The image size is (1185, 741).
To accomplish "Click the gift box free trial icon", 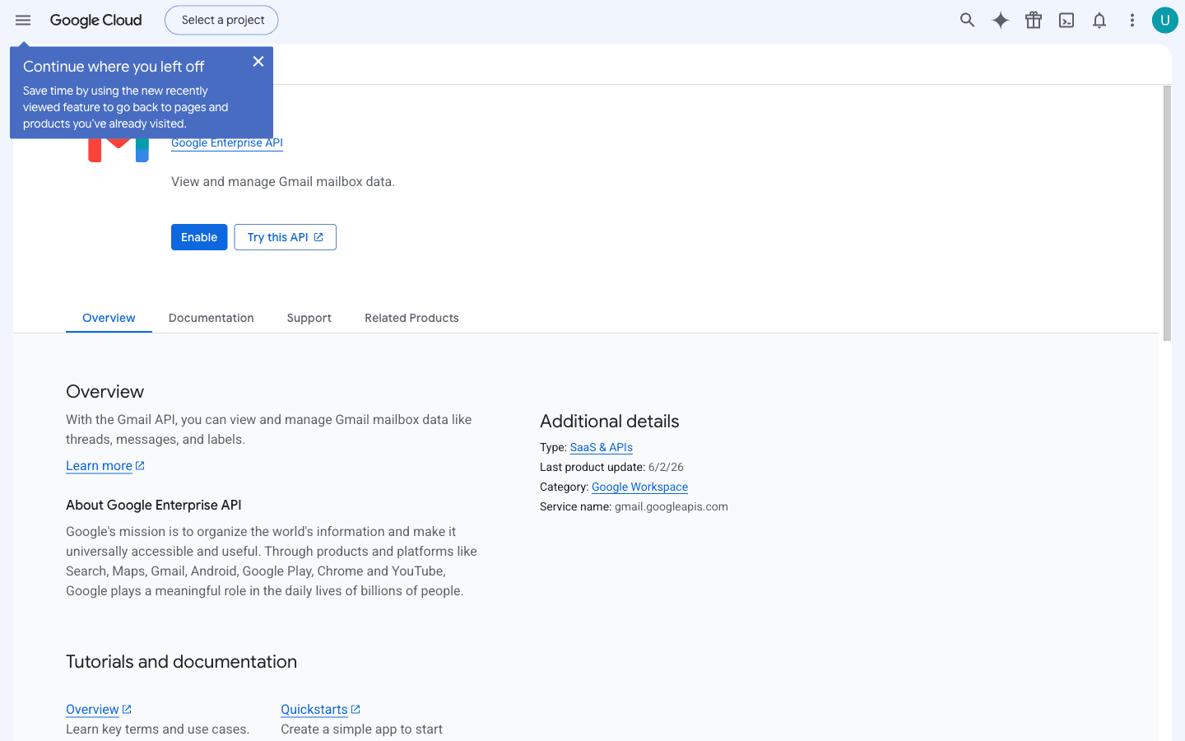I will coord(1034,20).
